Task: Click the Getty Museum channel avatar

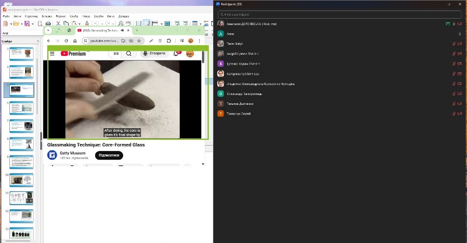Action: (52, 155)
